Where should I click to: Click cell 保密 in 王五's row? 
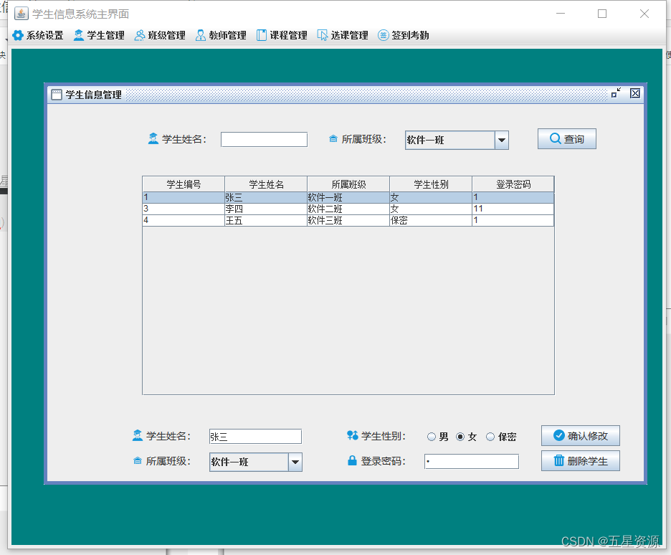[x=431, y=220]
